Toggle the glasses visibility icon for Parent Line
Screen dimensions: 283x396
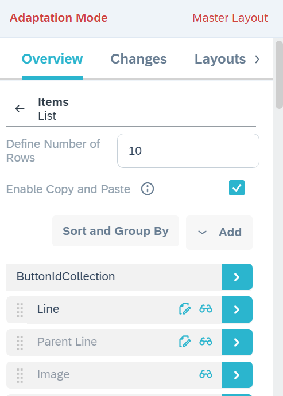pos(206,342)
